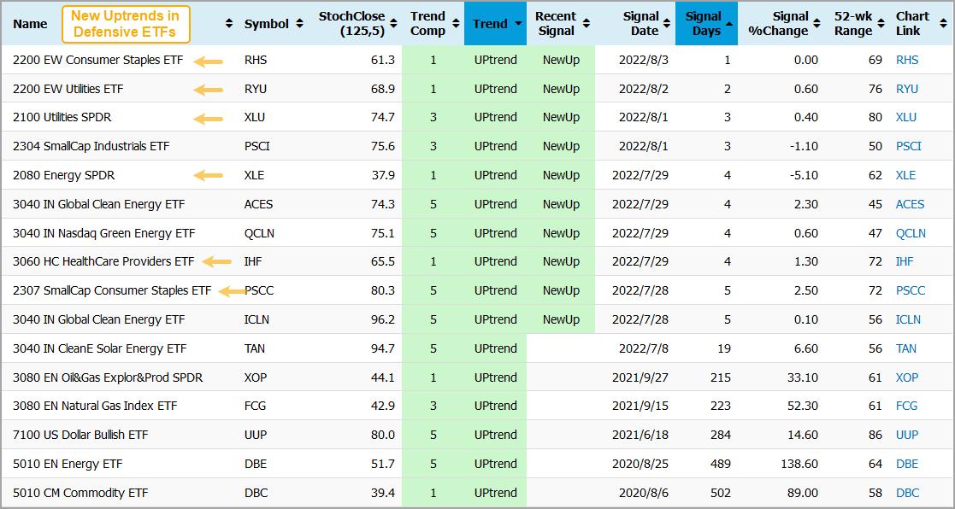The width and height of the screenshot is (955, 509).
Task: Open the PSCC chart link
Action: point(910,290)
